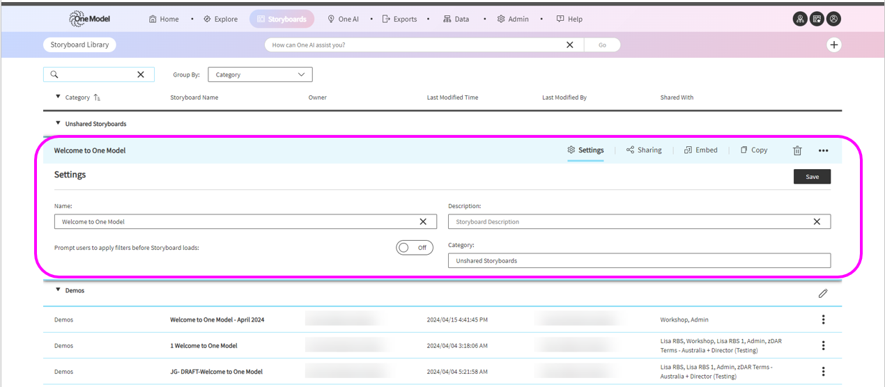Collapse all via Category column triangle
This screenshot has width=885, height=387.
click(x=58, y=97)
